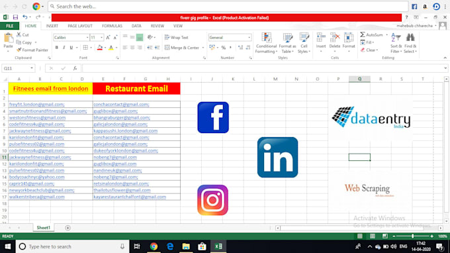Open the Format cells menu
450x253 pixels.
click(x=349, y=42)
